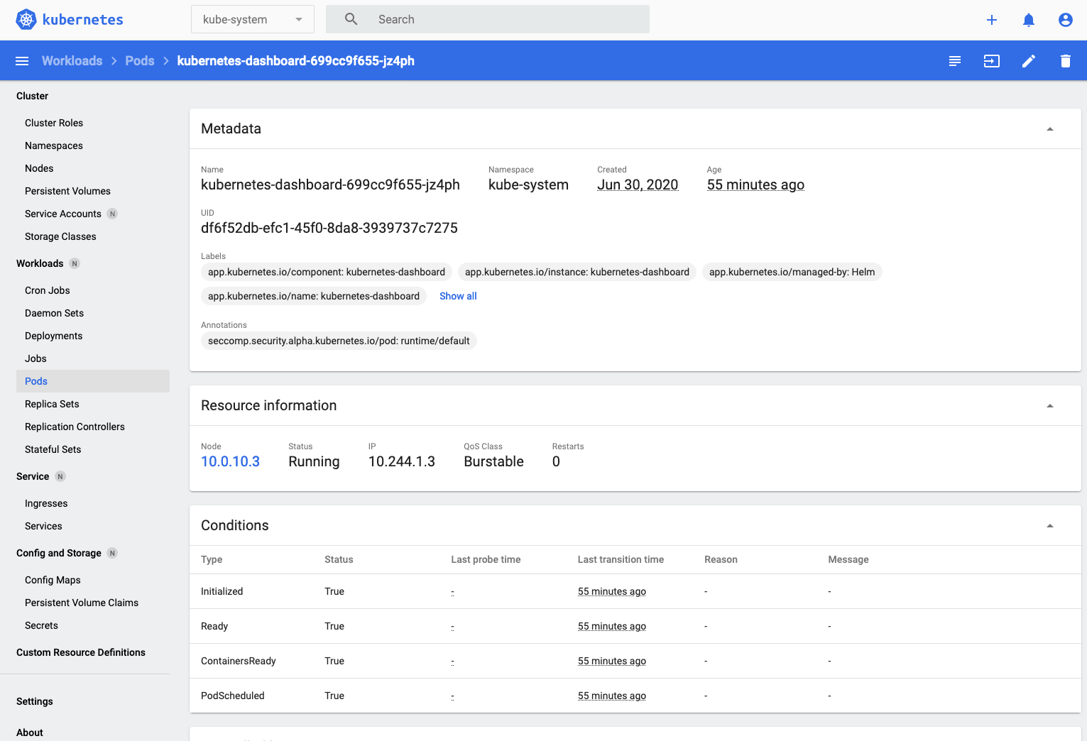Open Namespaces in sidebar

(54, 146)
